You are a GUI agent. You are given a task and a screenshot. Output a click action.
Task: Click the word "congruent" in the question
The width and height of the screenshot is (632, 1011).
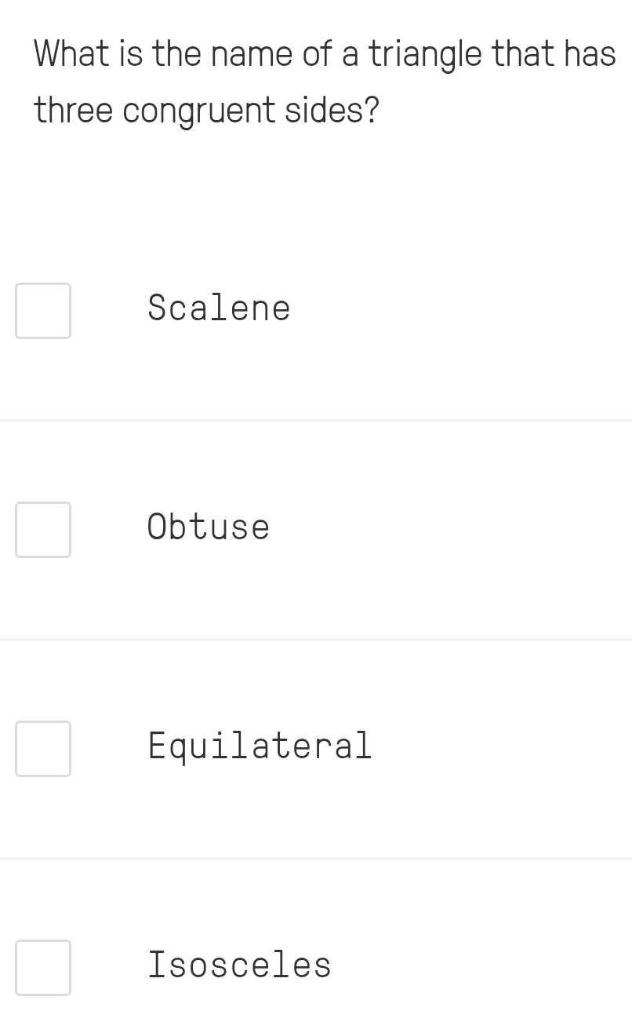[200, 111]
